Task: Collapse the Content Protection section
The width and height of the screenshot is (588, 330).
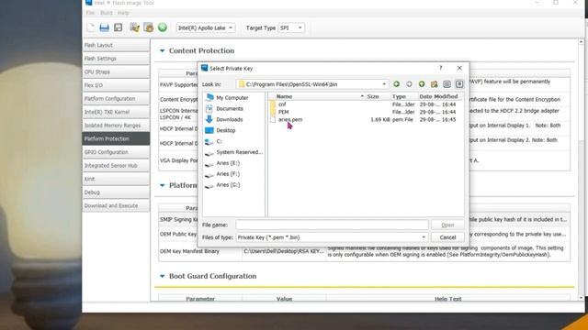Action: (x=162, y=50)
